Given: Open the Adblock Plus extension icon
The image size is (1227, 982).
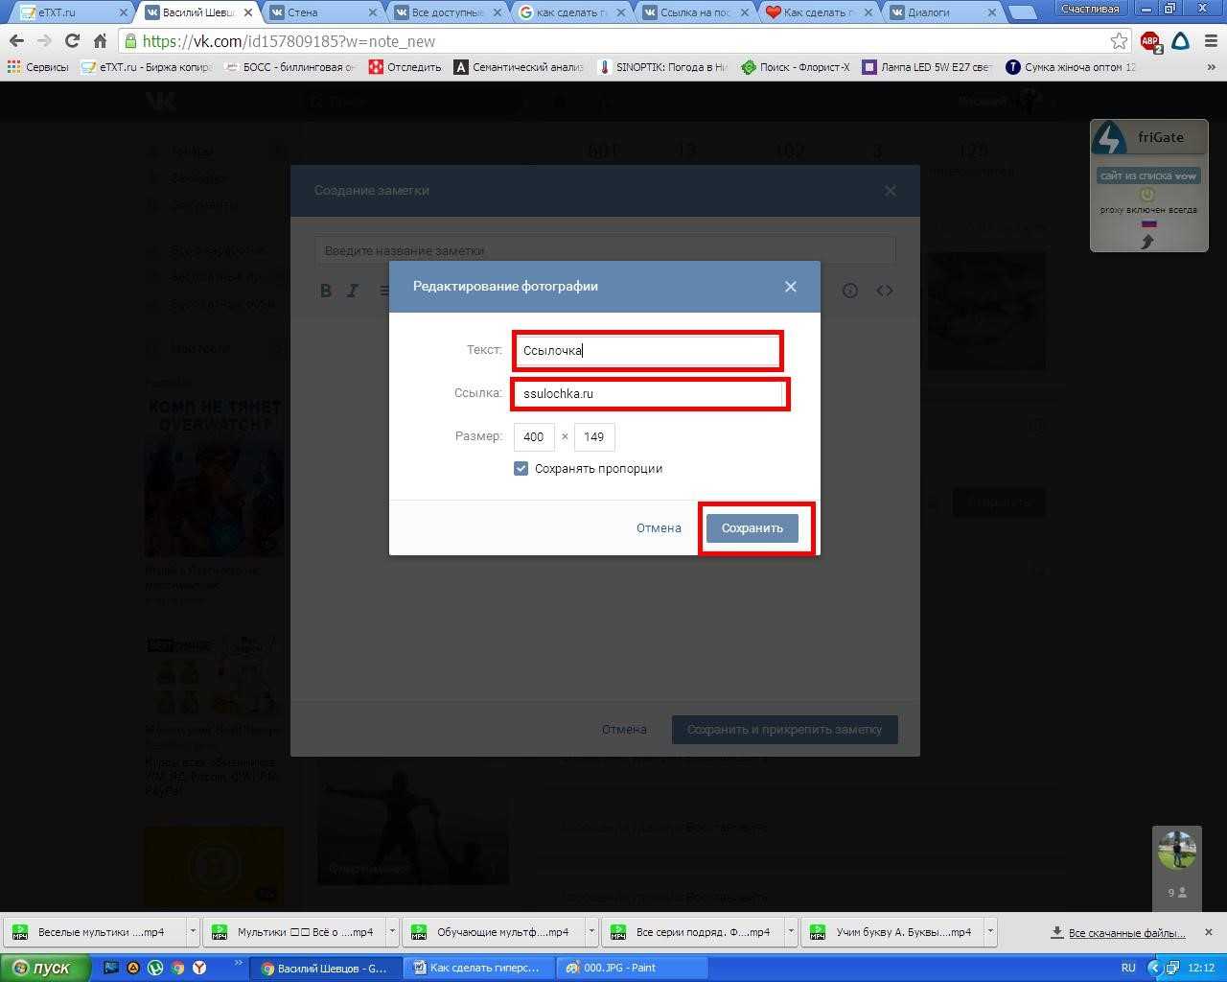Looking at the screenshot, I should [x=1150, y=41].
